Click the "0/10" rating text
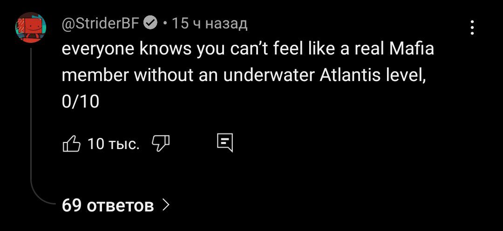Image resolution: width=503 pixels, height=231 pixels. [81, 101]
